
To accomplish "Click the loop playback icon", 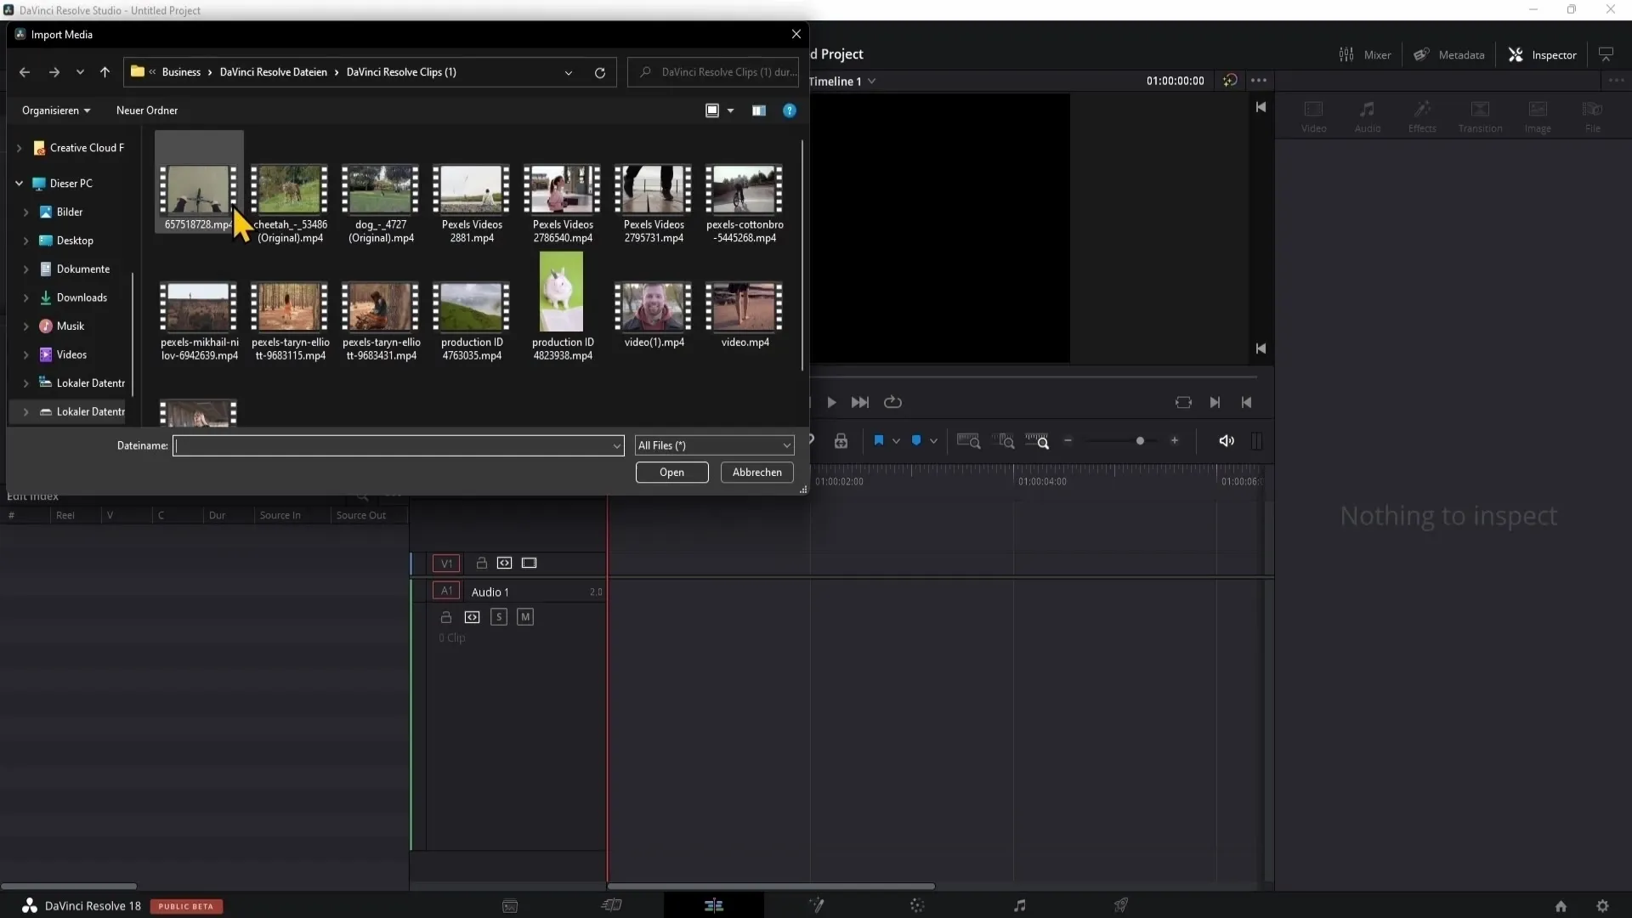I will 893,401.
